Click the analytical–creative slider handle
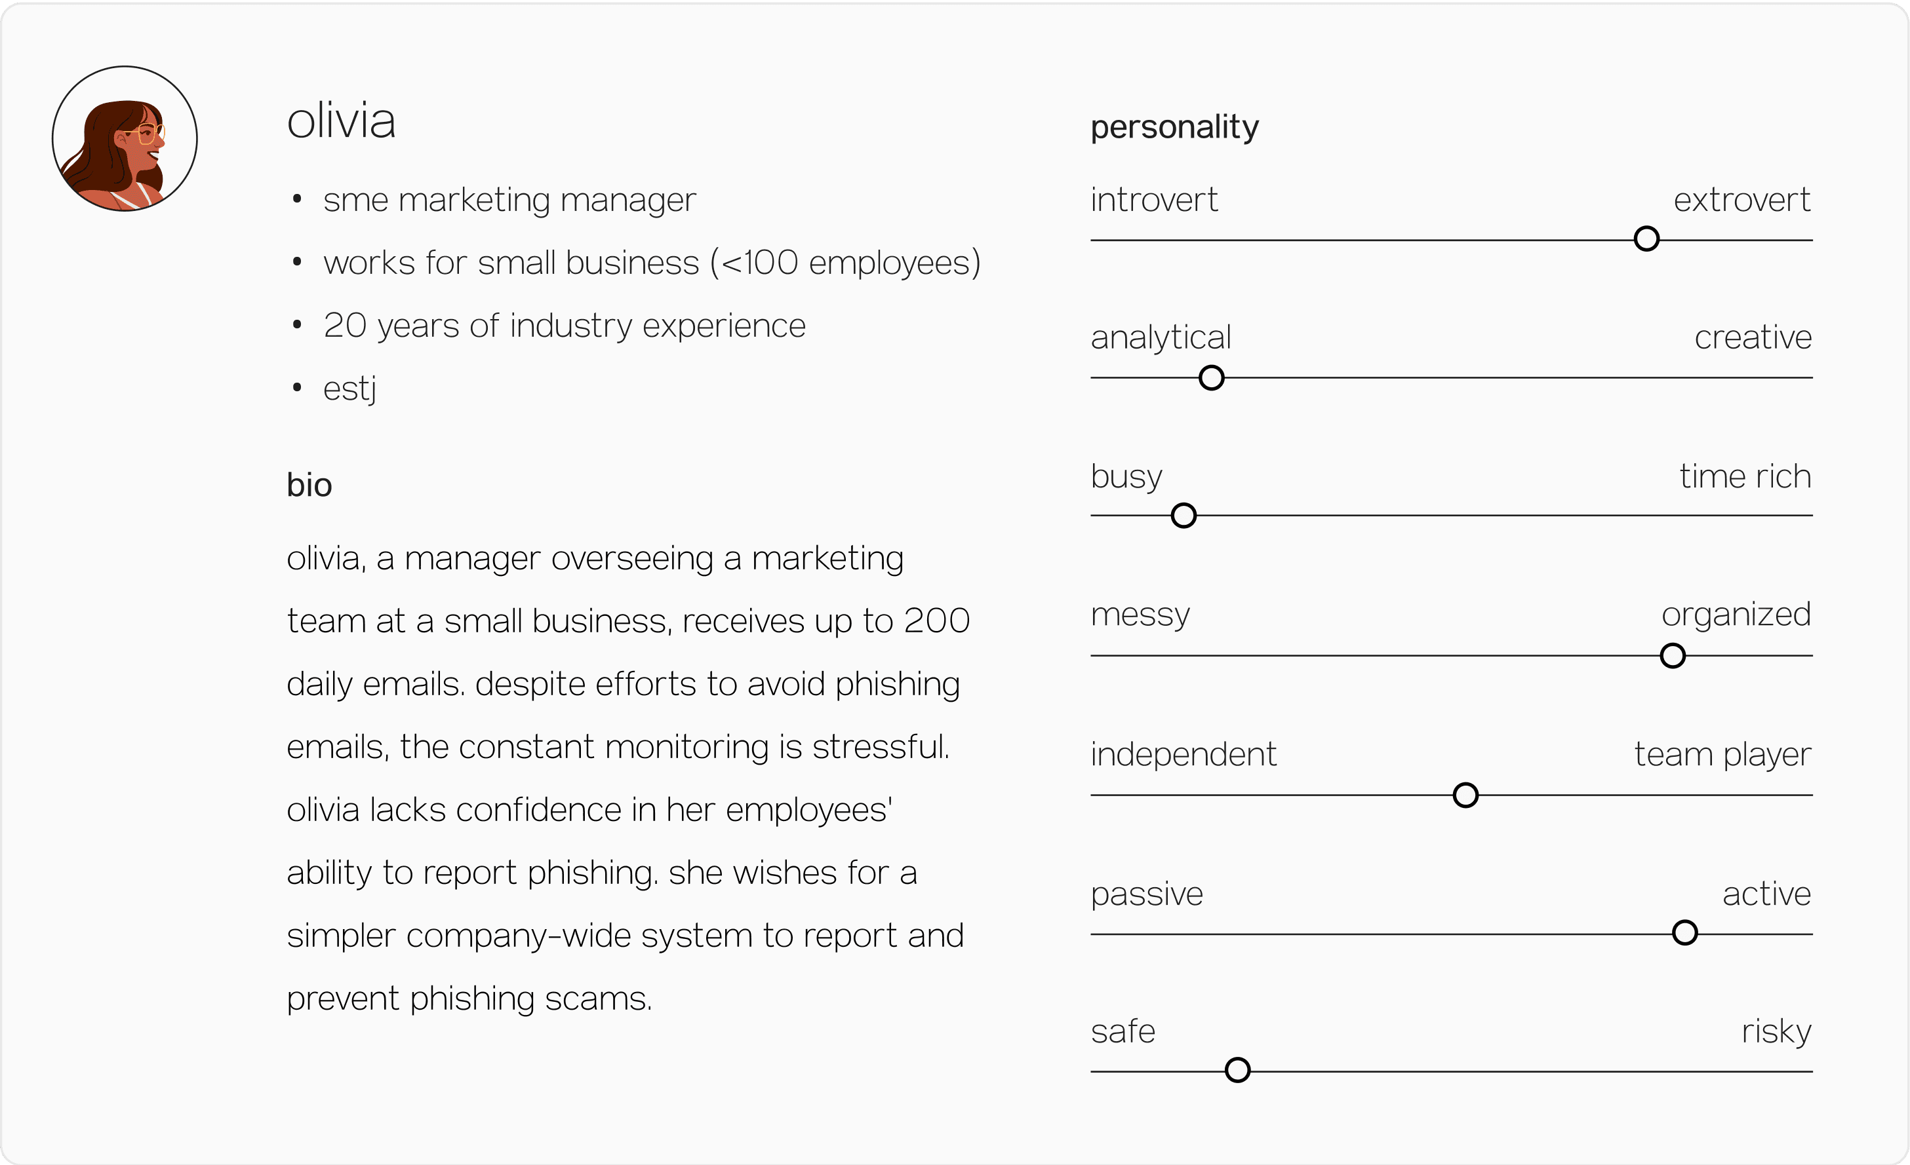The image size is (1910, 1165). coord(1212,378)
